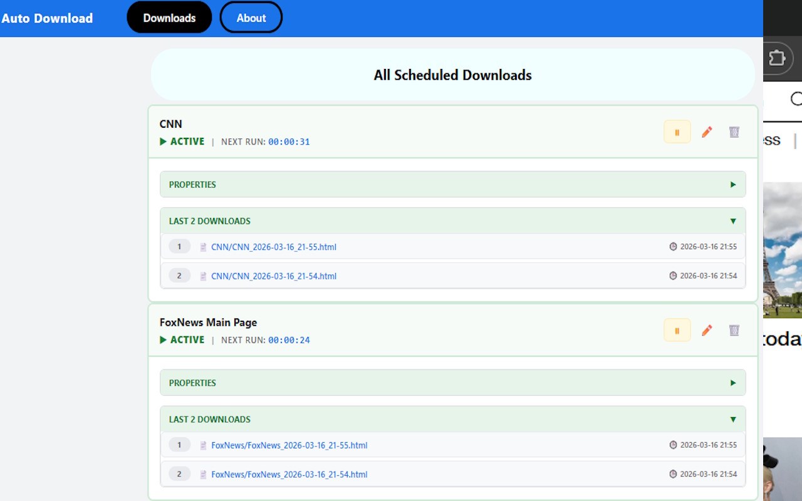802x501 pixels.
Task: Open FoxNews/FoxNews_2026-03-16_21-55.html file link
Action: [289, 446]
